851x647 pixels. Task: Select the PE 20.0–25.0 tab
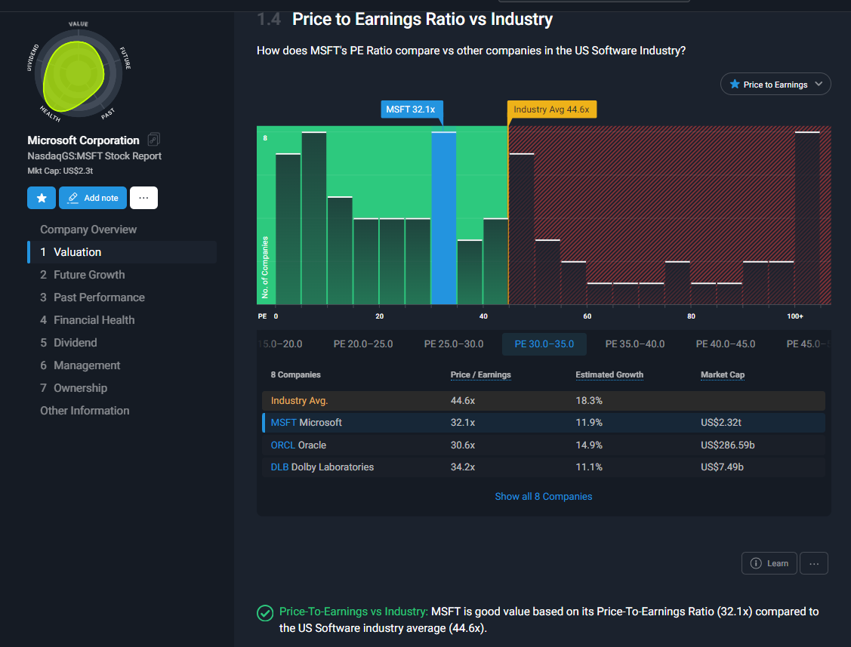point(363,344)
